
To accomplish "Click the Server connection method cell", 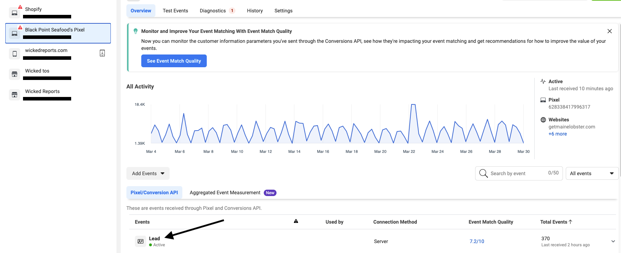I will (381, 241).
